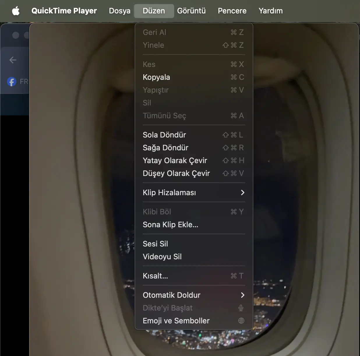Open the Pencere menu
Screen dimensions: 360x356
(x=232, y=11)
